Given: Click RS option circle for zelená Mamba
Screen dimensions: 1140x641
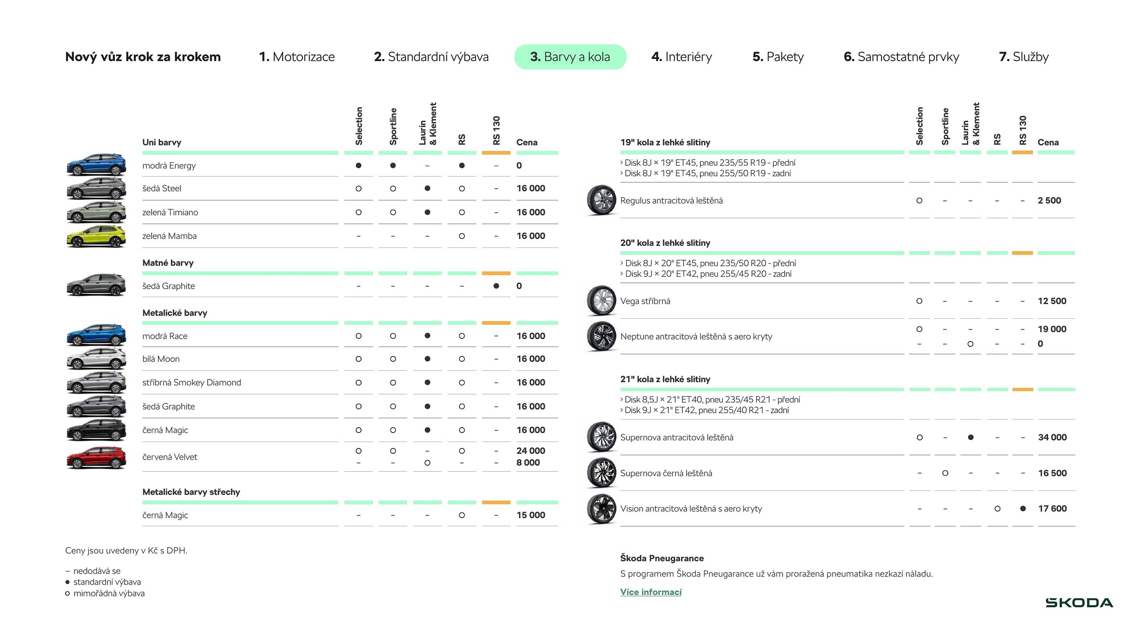Looking at the screenshot, I should [462, 236].
